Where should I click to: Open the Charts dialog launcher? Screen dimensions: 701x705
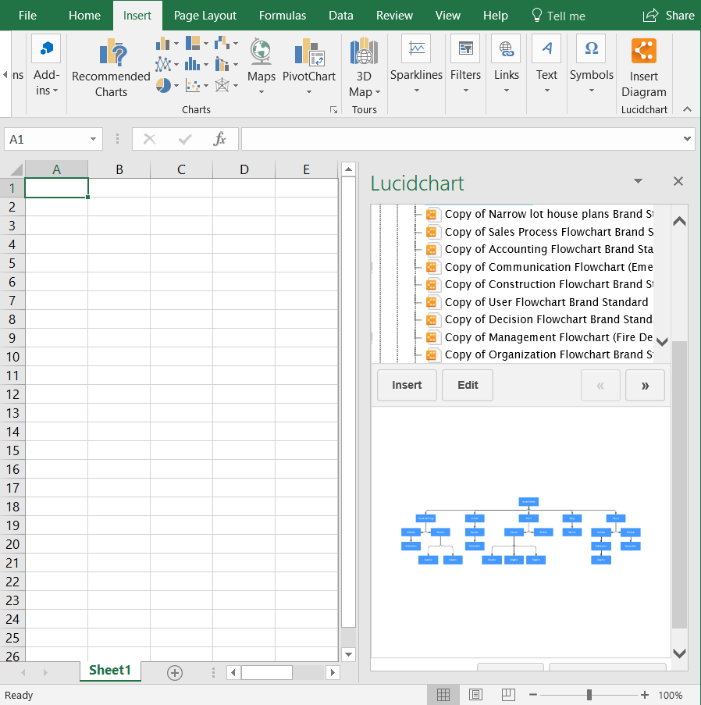(x=333, y=110)
